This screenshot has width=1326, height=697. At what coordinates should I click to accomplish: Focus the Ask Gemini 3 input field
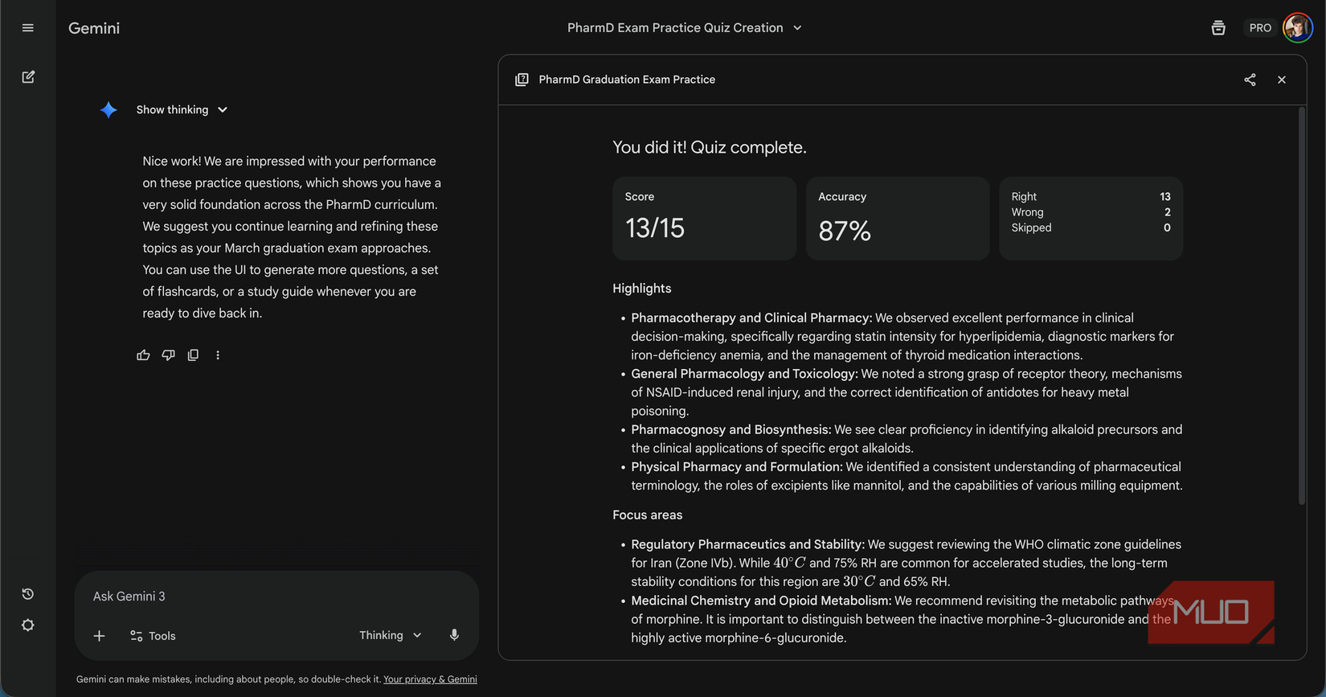(276, 597)
